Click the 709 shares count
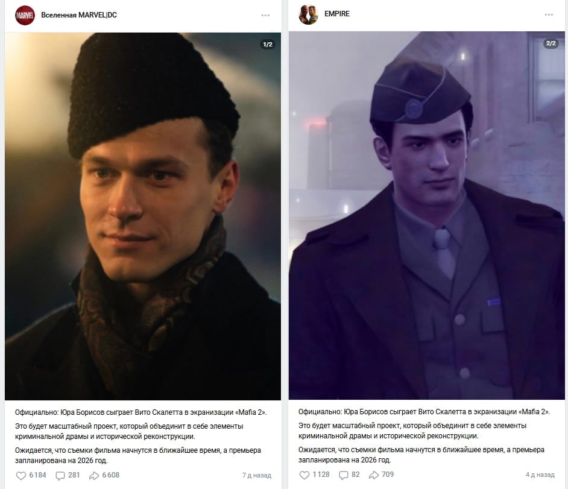 (x=388, y=474)
